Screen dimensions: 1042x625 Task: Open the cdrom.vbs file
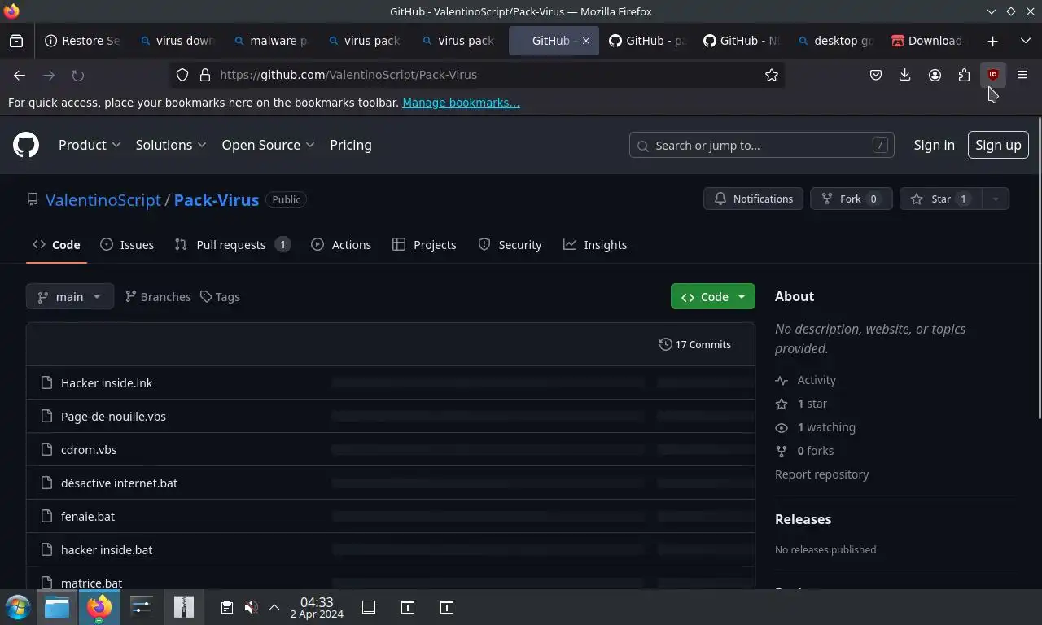(x=89, y=449)
